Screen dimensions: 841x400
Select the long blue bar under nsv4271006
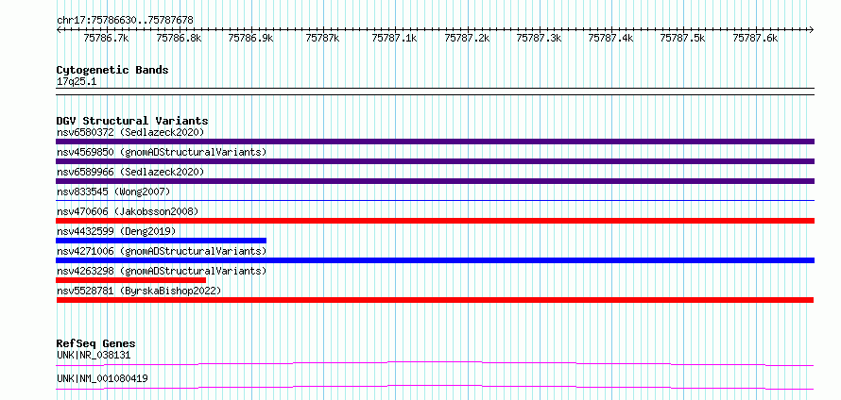pos(435,260)
